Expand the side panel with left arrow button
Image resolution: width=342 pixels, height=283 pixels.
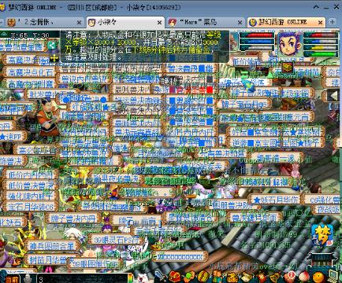click(333, 96)
